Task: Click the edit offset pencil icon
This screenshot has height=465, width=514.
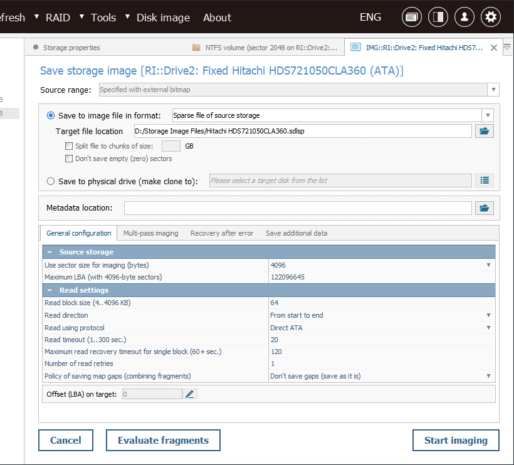Action: pyautogui.click(x=191, y=394)
